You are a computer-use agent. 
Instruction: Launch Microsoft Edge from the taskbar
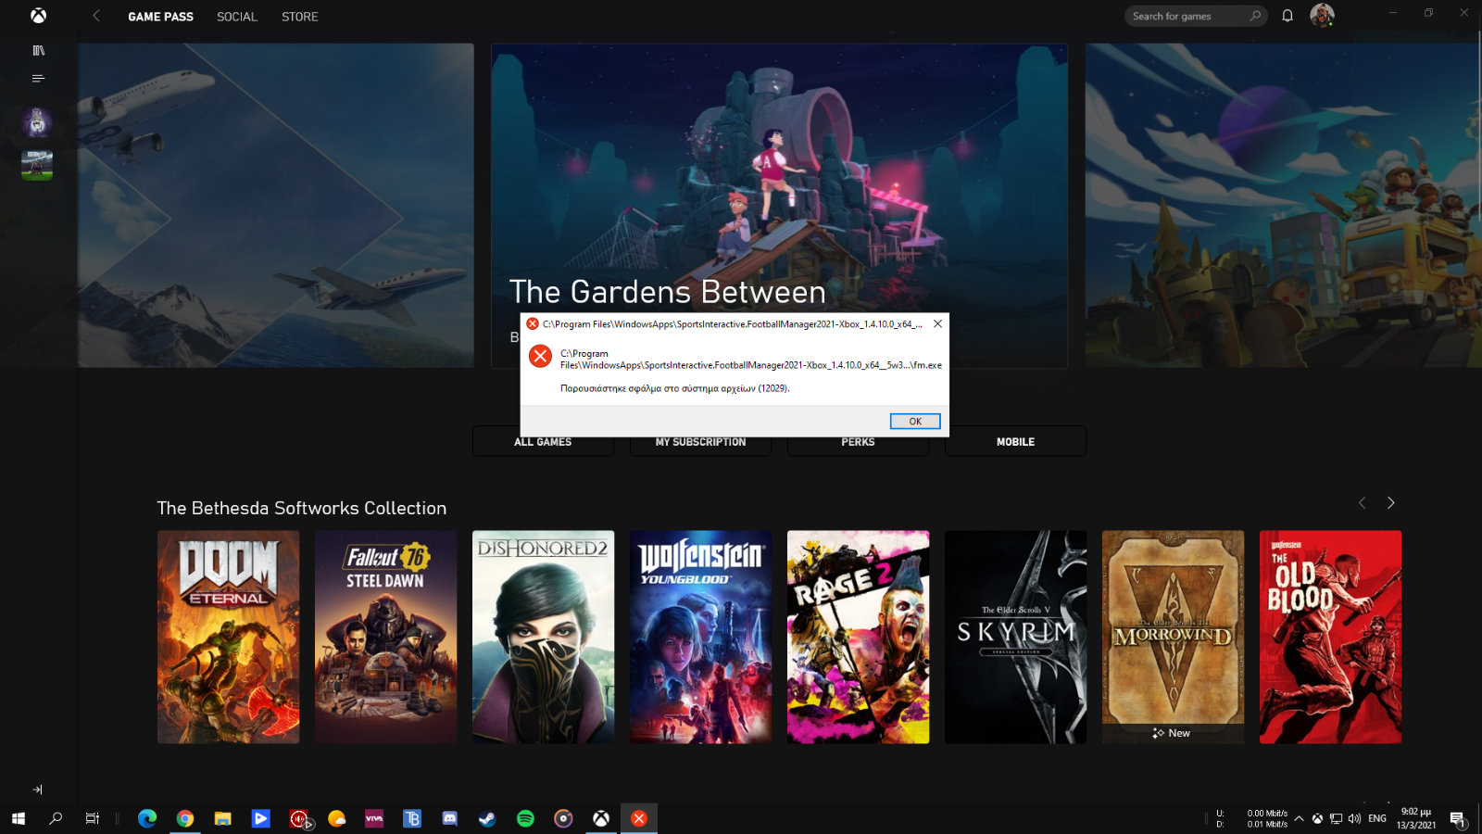(x=147, y=818)
